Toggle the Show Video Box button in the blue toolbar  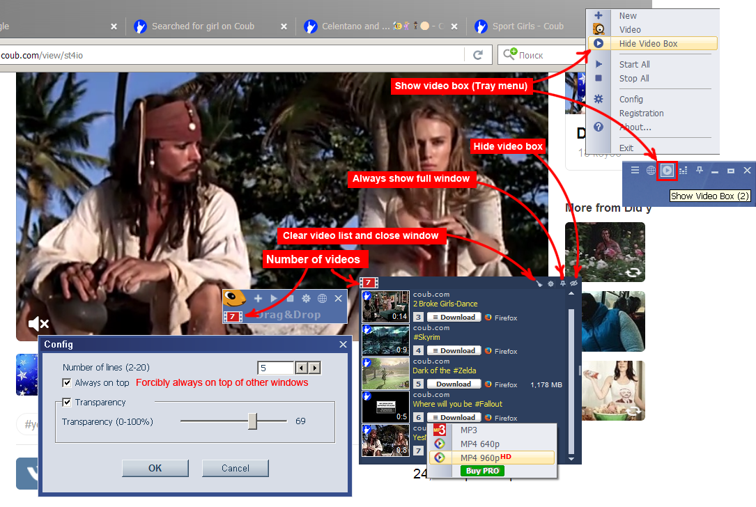tap(667, 171)
